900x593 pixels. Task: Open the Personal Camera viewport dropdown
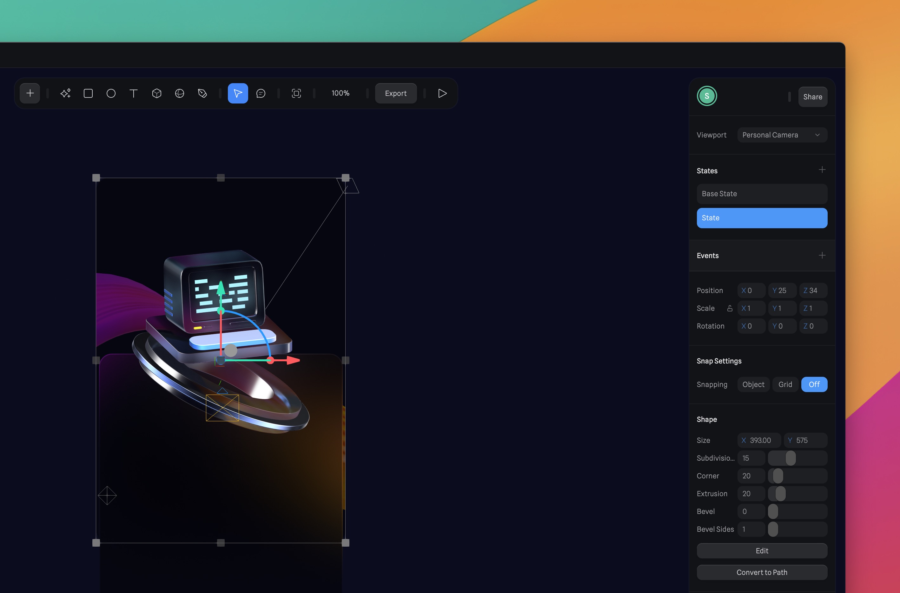pyautogui.click(x=782, y=135)
